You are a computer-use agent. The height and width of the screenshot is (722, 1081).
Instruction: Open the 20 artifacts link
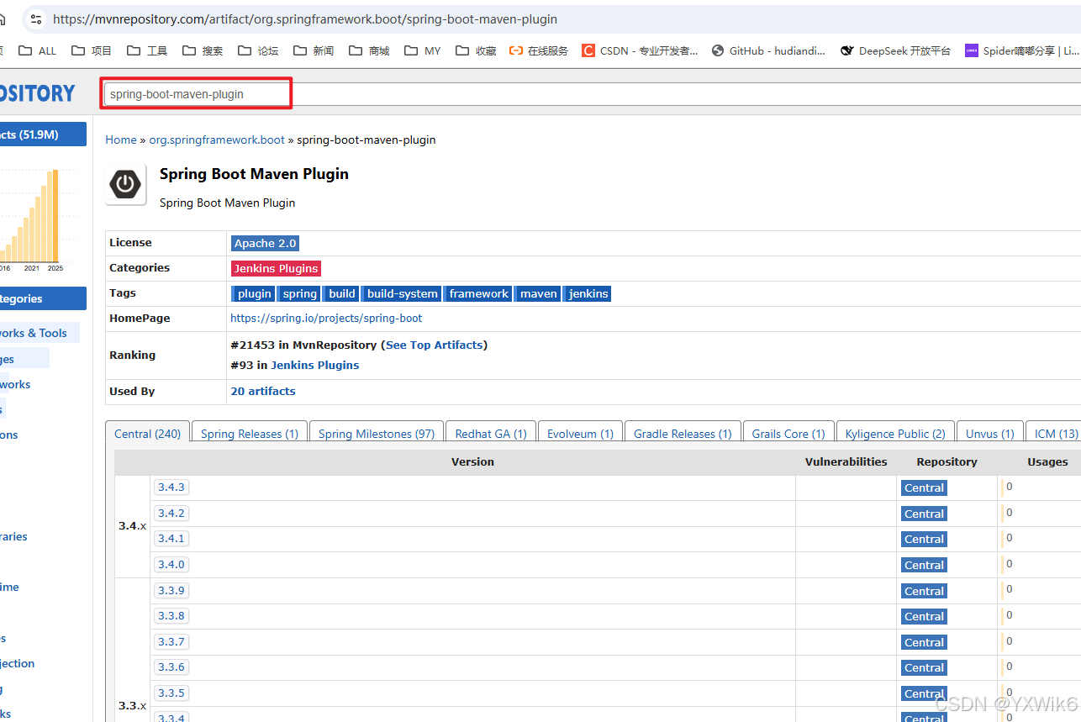coord(263,391)
